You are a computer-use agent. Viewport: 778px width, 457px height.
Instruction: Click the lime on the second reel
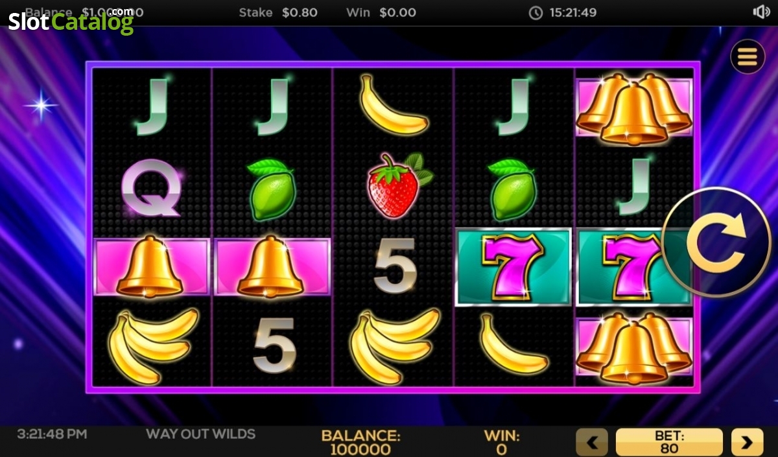pyautogui.click(x=271, y=189)
